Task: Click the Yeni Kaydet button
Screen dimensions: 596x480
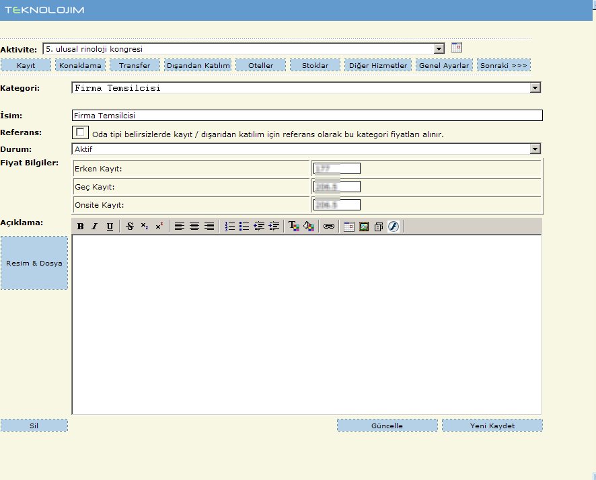Action: click(492, 426)
